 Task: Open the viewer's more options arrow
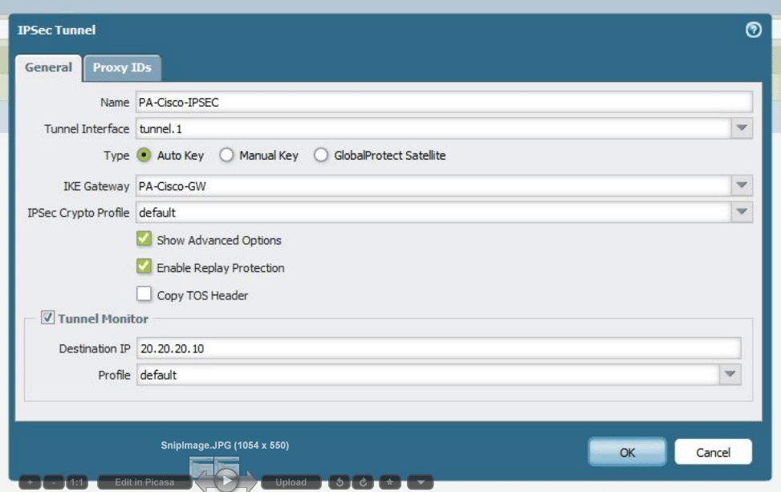pos(420,482)
